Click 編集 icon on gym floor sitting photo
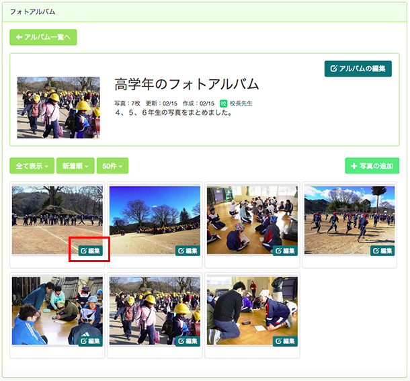Viewport: 410px width, 381px height. pyautogui.click(x=285, y=251)
